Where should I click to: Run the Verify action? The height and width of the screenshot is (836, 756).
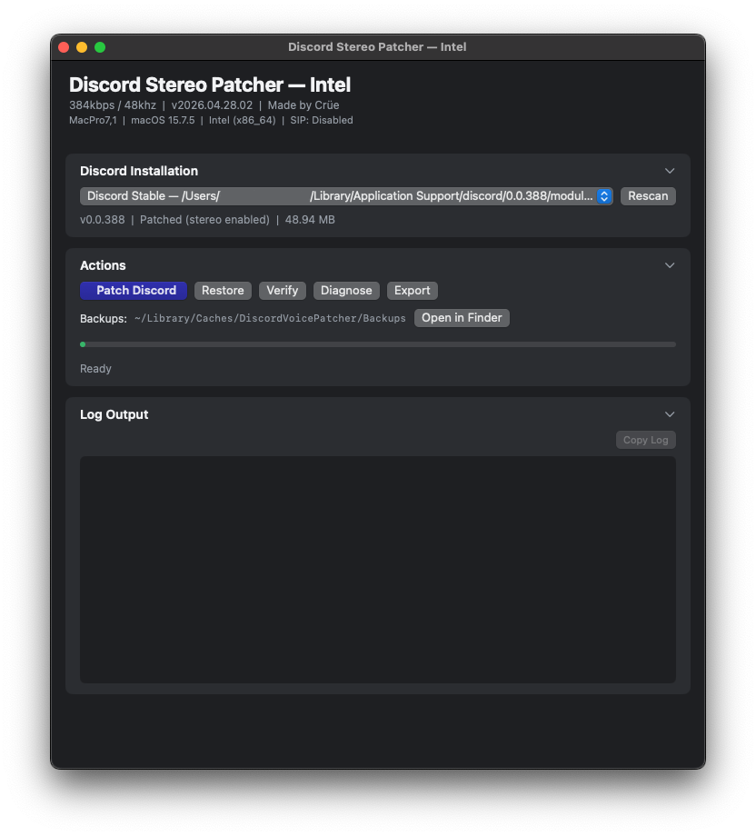282,291
